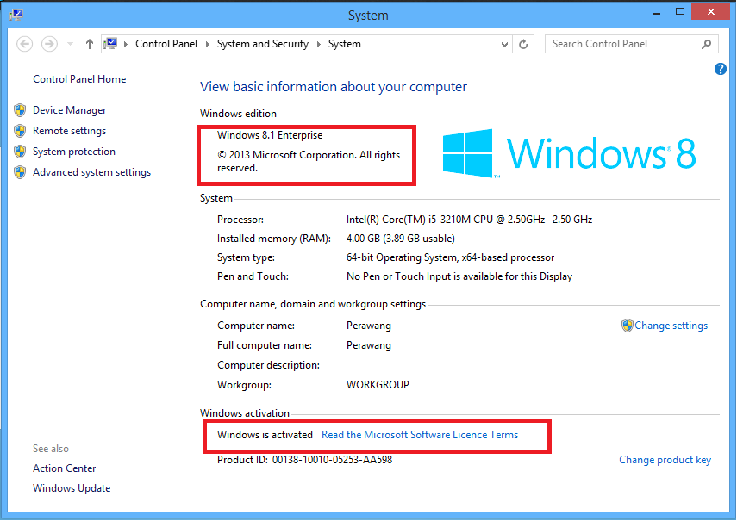The image size is (737, 521).
Task: Click Change product key
Action: [x=665, y=460]
